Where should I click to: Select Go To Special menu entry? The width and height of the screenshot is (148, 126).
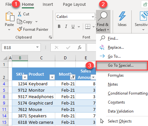(122, 65)
